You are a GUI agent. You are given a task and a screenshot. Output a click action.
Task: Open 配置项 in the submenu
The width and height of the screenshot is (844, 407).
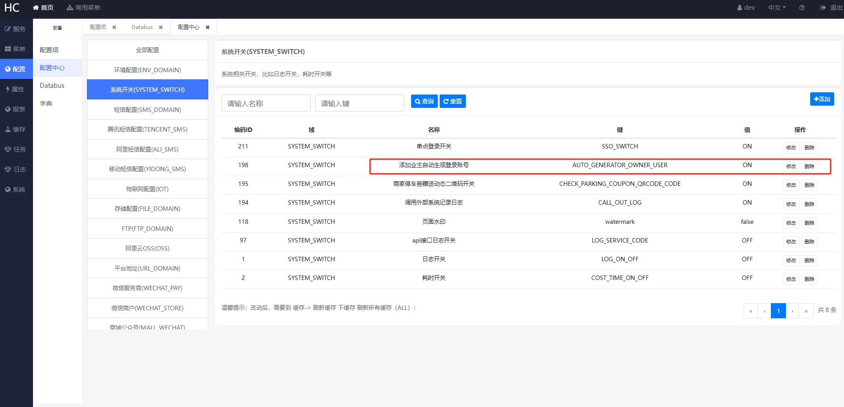tap(58, 50)
